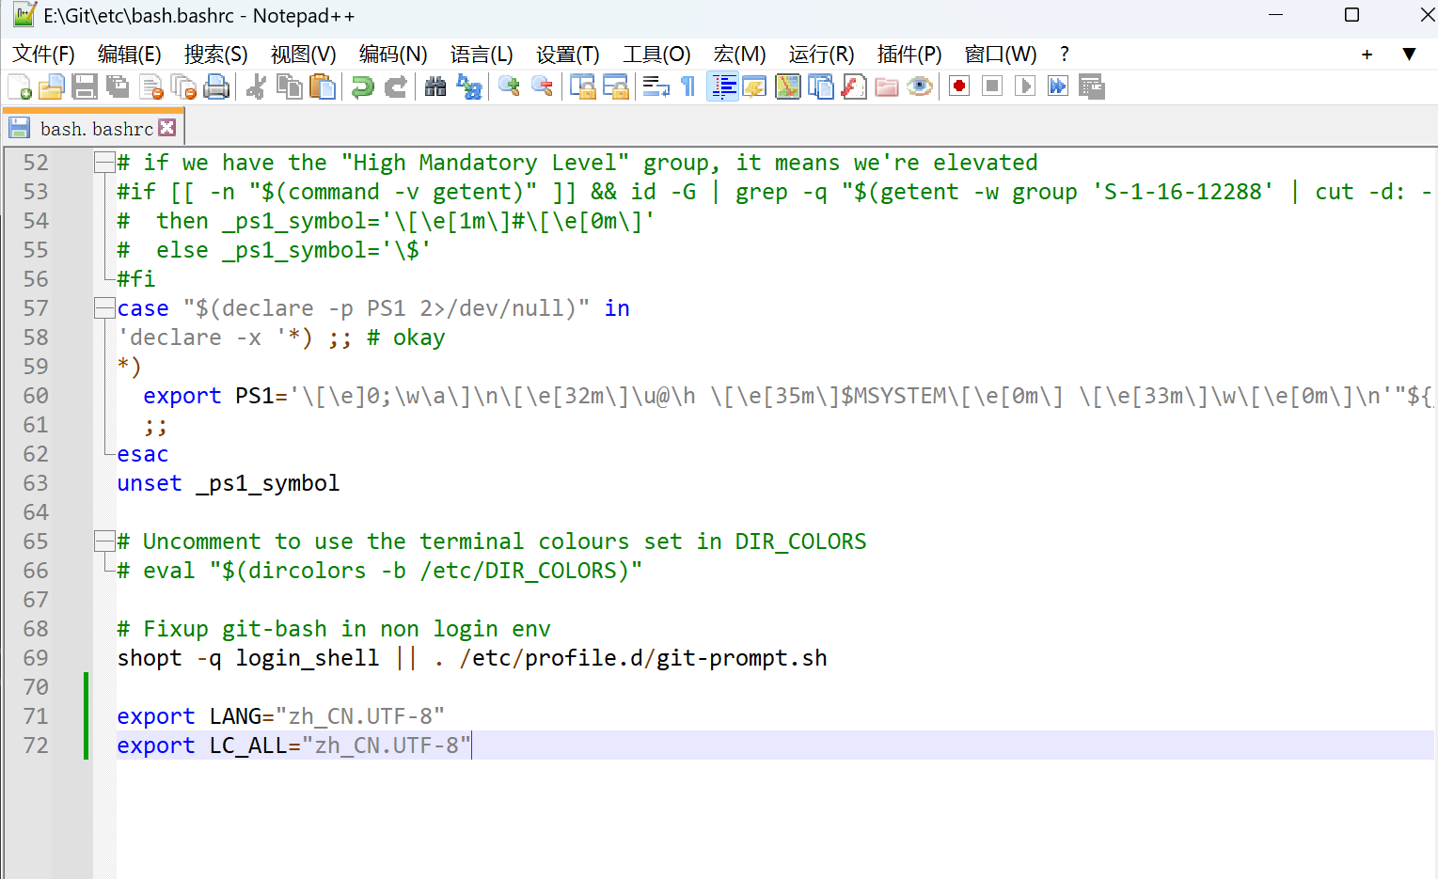Viewport: 1438px width, 879px height.
Task: Open the ? help menu
Action: pos(1064,55)
